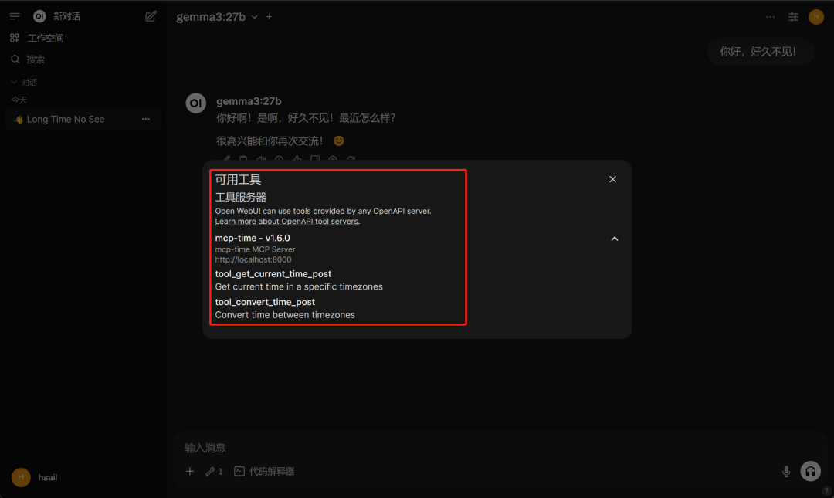Image resolution: width=834 pixels, height=498 pixels.
Task: Collapse the 对话 chats section
Action: tap(25, 83)
